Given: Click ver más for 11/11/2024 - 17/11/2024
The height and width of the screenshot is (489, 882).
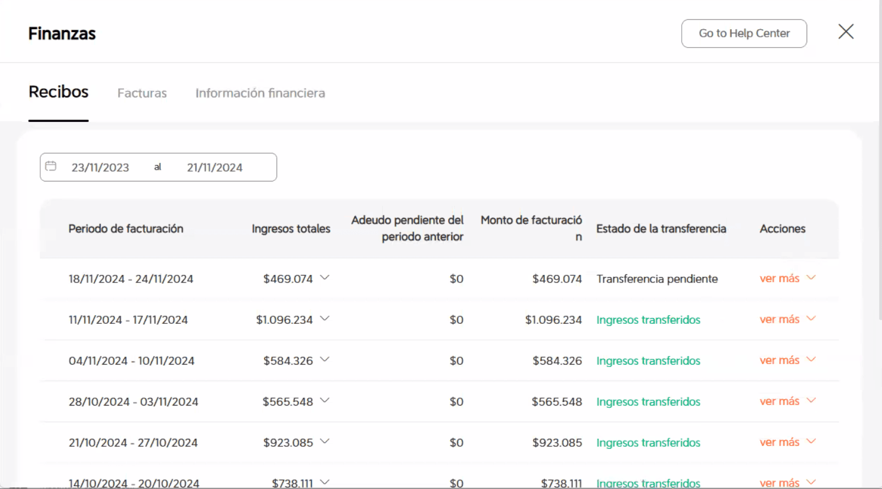Looking at the screenshot, I should 787,319.
